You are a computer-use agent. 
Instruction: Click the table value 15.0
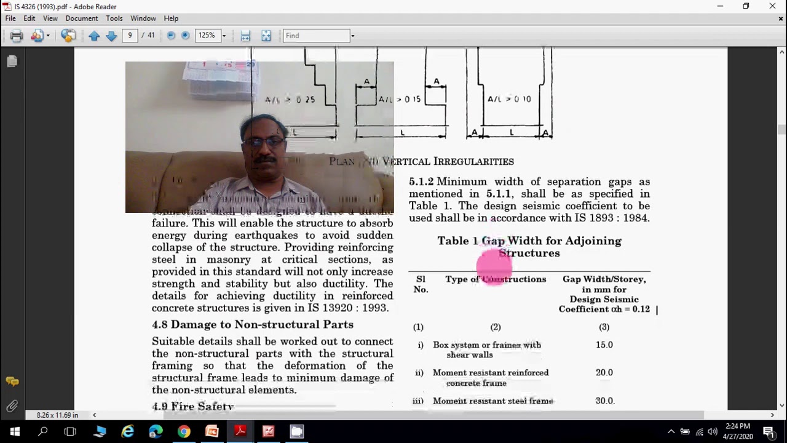click(604, 345)
